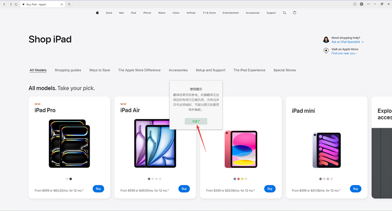Click Ask an iPad Specialist link
392x211 pixels.
[347, 42]
